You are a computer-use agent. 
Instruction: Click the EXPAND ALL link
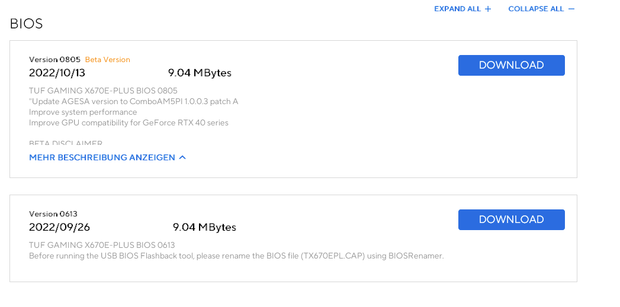pyautogui.click(x=462, y=9)
